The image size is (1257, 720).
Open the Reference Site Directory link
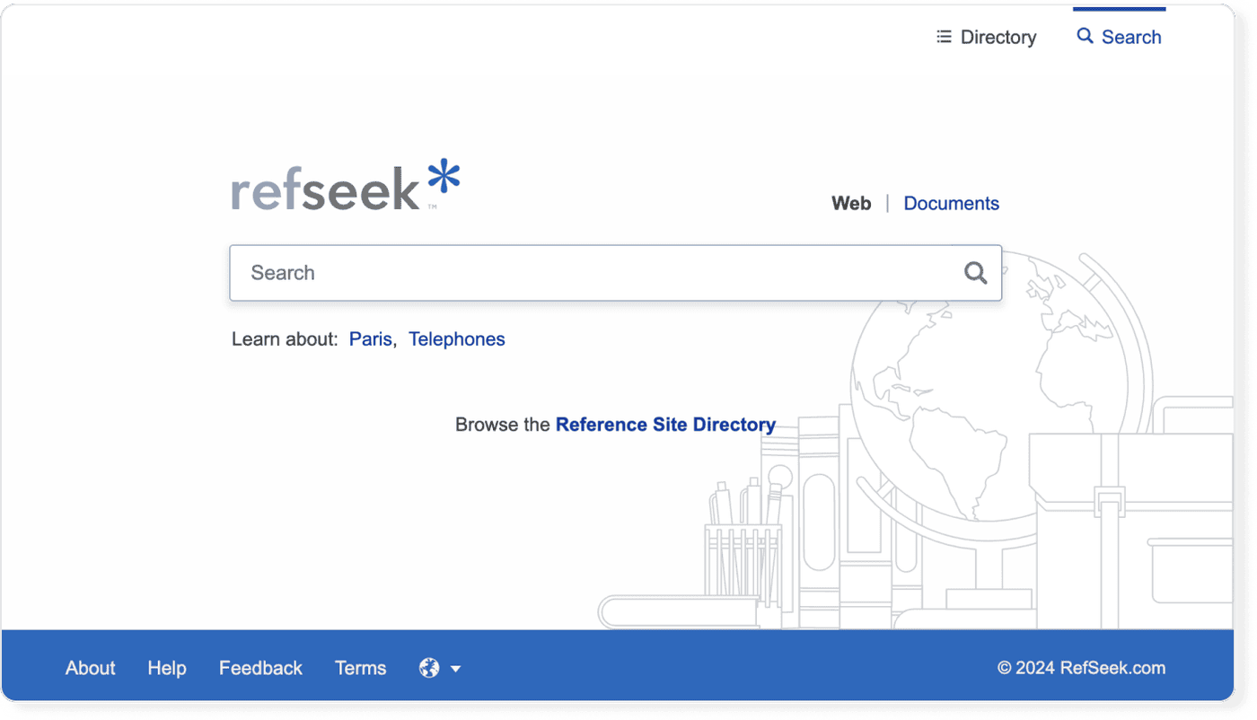coord(665,425)
